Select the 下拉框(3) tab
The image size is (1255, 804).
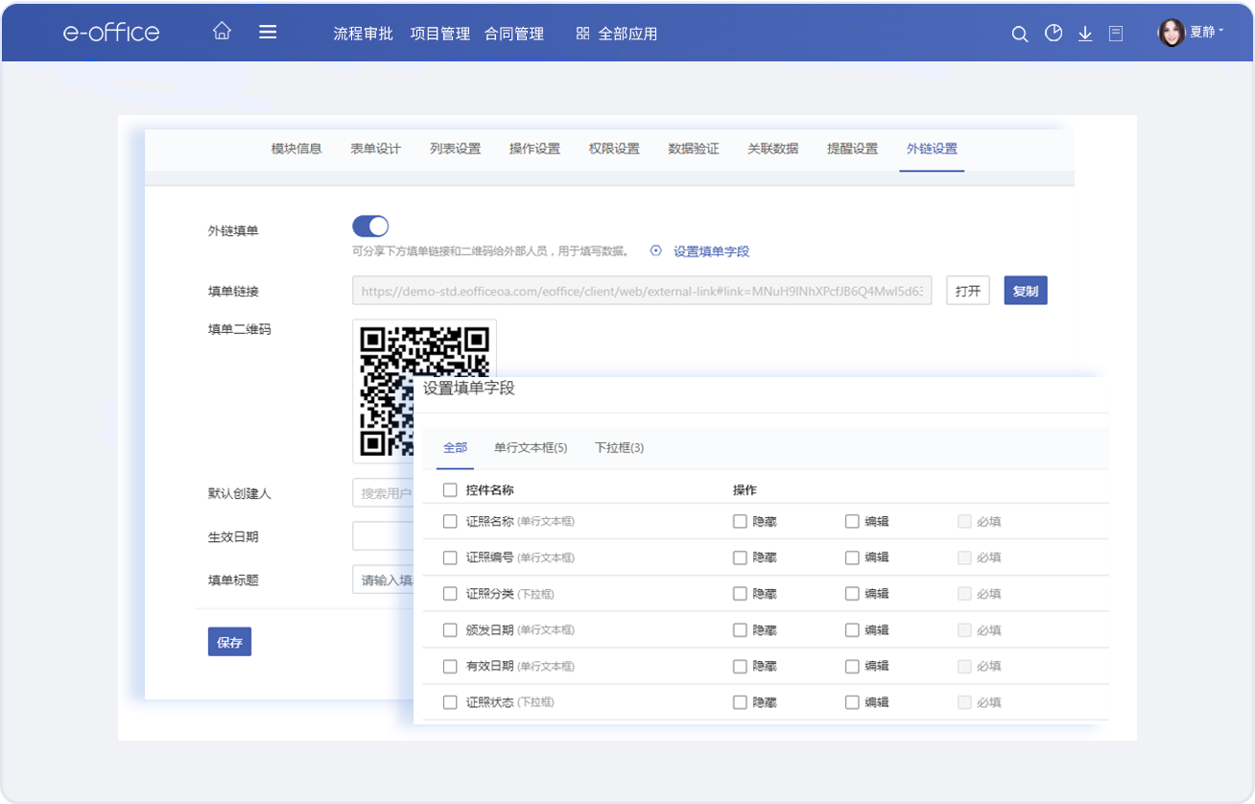point(619,448)
